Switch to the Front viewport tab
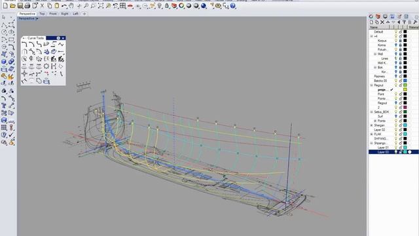Image resolution: width=419 pixels, height=236 pixels. click(53, 14)
